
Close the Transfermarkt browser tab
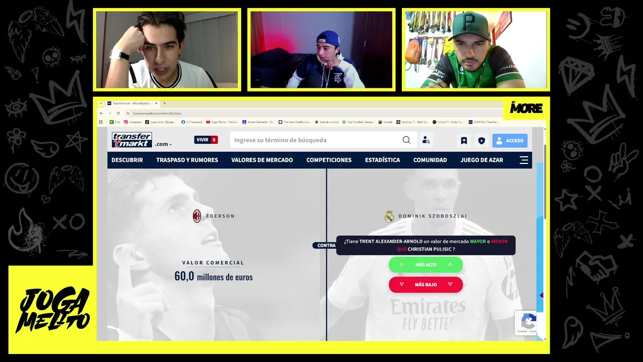click(156, 103)
